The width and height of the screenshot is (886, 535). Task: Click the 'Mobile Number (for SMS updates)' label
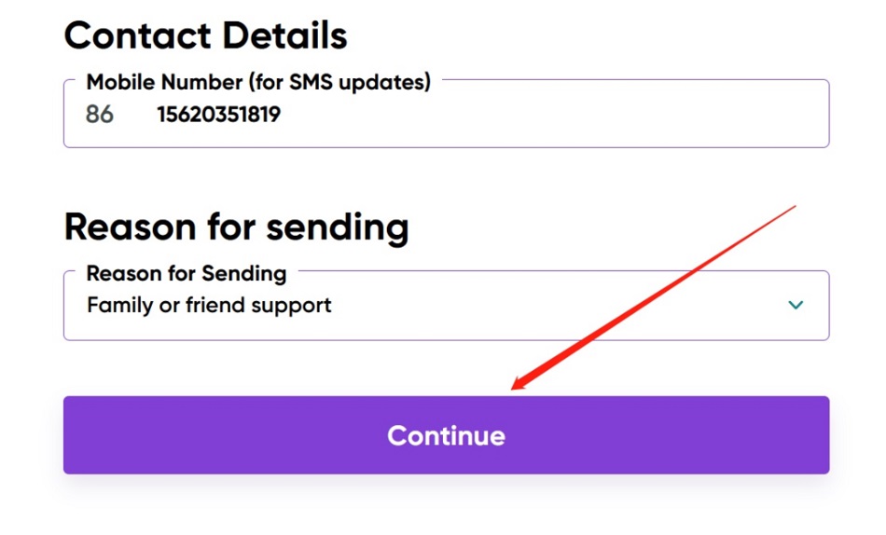click(258, 82)
